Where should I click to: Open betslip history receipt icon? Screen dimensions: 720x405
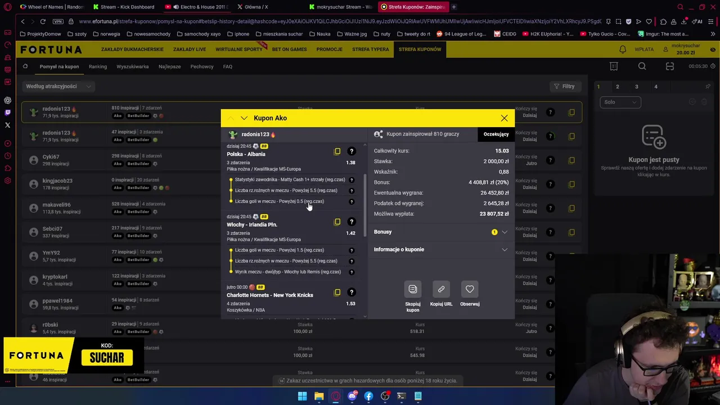point(614,66)
